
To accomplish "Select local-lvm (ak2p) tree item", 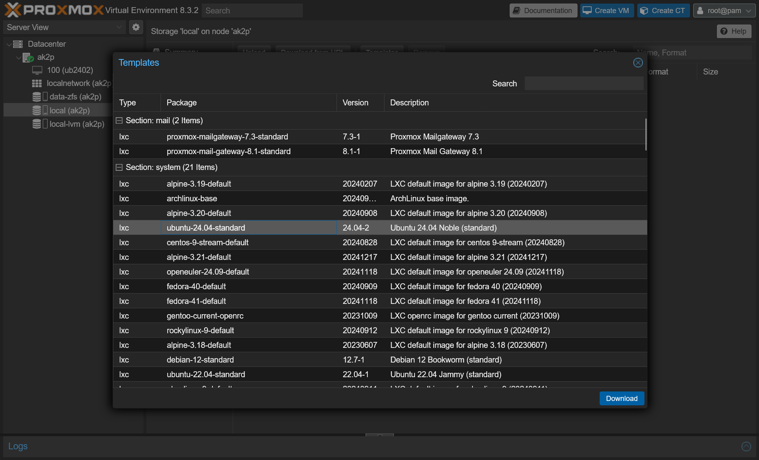I will click(77, 124).
